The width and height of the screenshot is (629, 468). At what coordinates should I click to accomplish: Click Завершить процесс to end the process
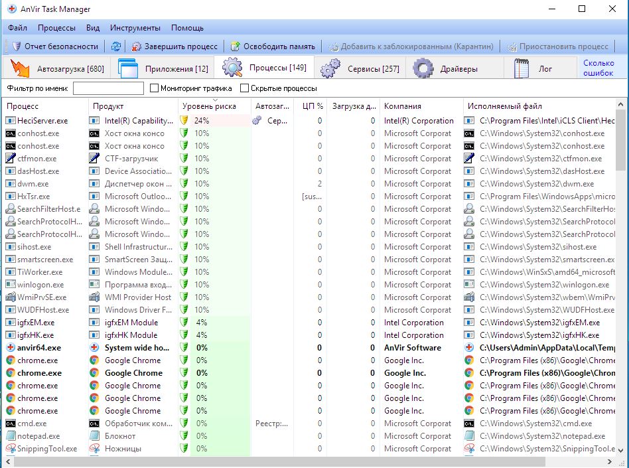(x=174, y=46)
